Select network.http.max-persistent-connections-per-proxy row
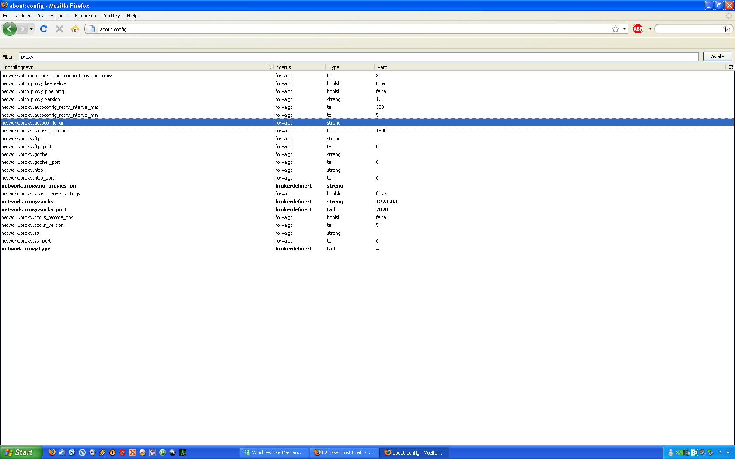The width and height of the screenshot is (735, 459). (x=367, y=76)
